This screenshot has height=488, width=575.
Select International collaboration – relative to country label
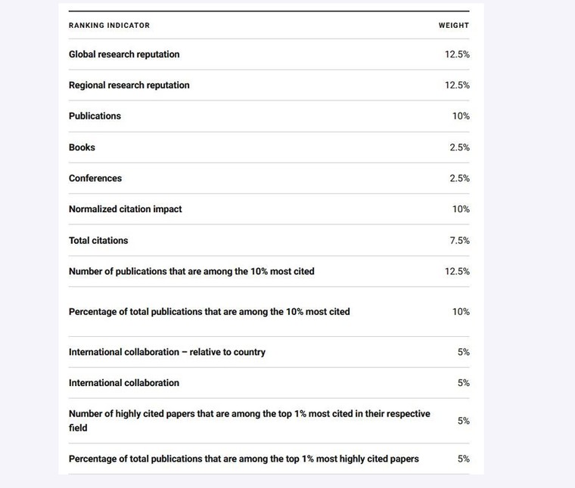[x=167, y=352]
